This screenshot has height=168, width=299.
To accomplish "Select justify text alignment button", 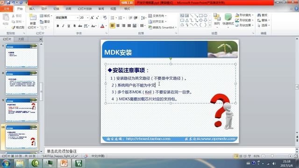I will (129, 26).
